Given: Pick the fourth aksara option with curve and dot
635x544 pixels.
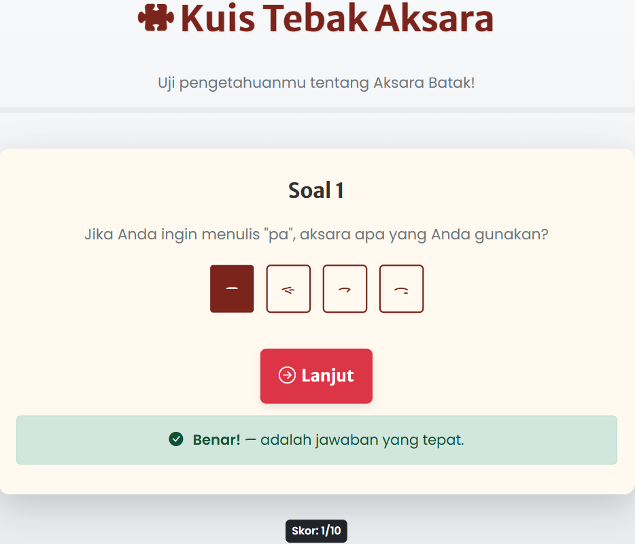Looking at the screenshot, I should [401, 288].
